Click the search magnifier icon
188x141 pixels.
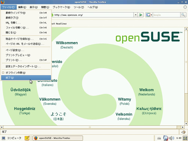coord(183,15)
